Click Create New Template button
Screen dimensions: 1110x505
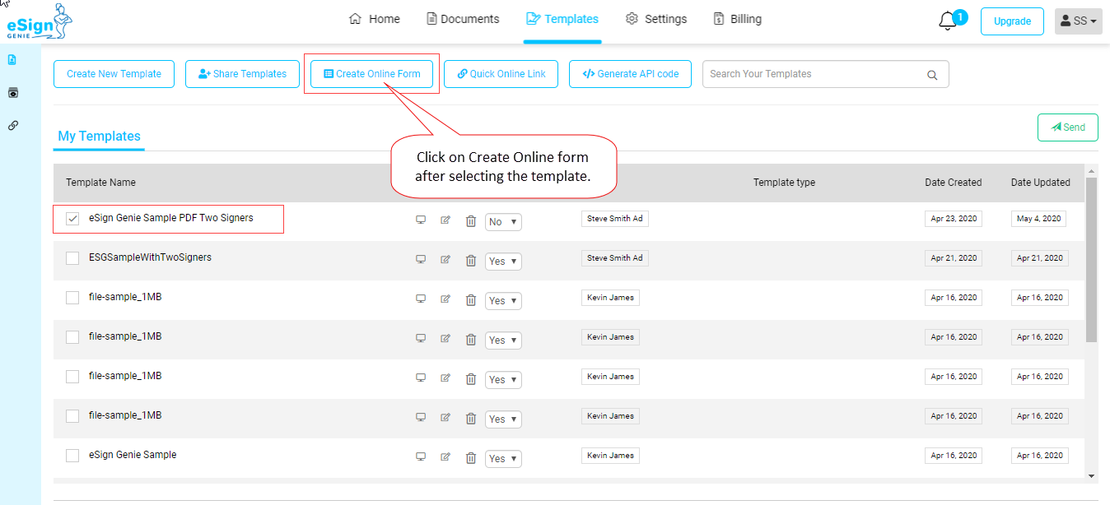pyautogui.click(x=114, y=74)
